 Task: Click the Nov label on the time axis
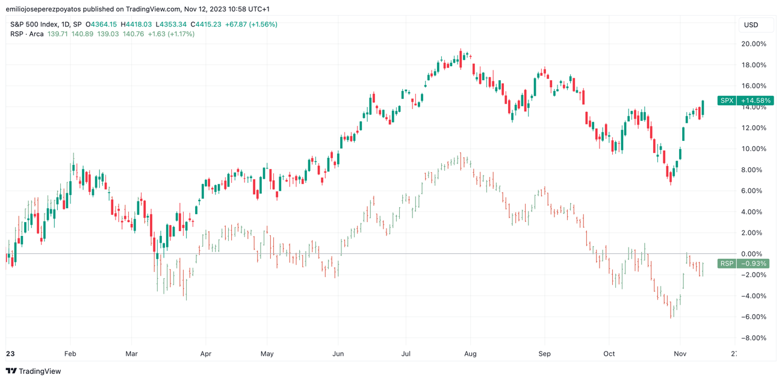point(680,354)
